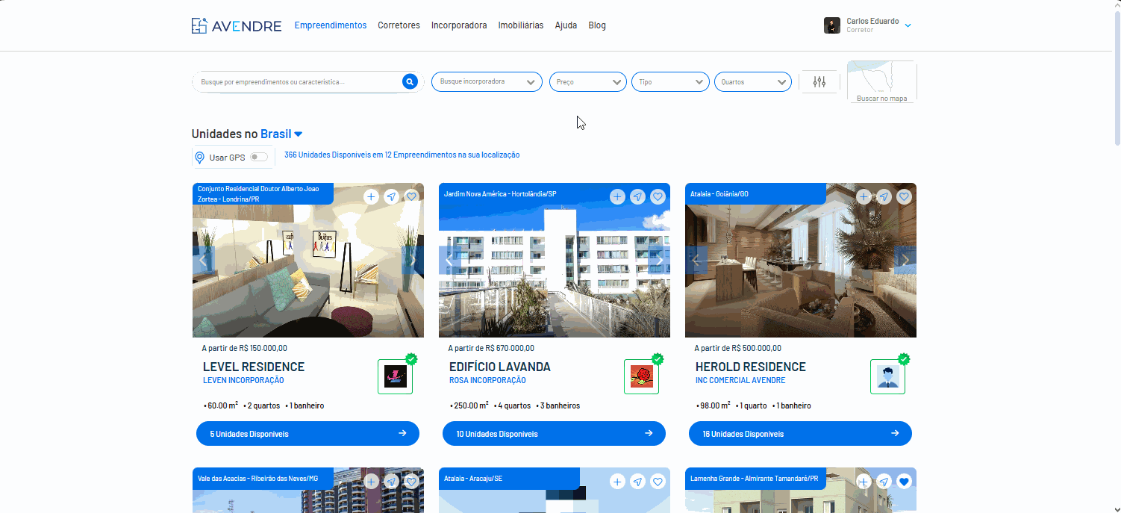1121x513 pixels.
Task: Go to Empreendimentos menu
Action: (x=331, y=25)
